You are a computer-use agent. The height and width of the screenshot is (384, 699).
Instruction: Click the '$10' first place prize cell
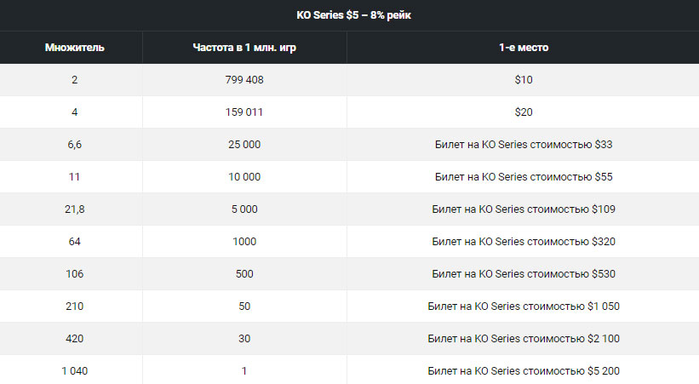(x=523, y=80)
